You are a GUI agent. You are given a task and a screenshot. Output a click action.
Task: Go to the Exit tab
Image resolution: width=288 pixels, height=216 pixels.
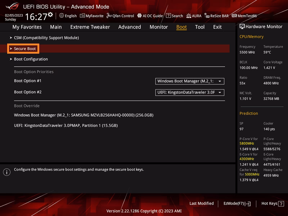click(217, 27)
